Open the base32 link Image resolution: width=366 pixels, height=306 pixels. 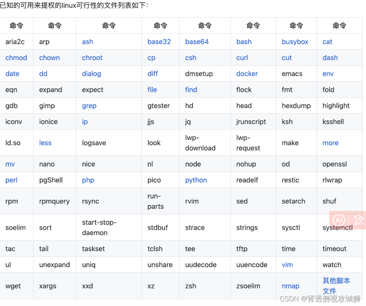coord(159,42)
